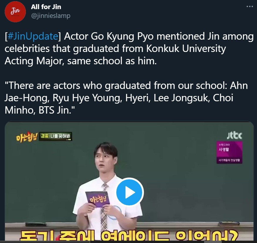This screenshot has height=243, width=257.
Task: Open the All for Jin profile avatar
Action: click(15, 12)
